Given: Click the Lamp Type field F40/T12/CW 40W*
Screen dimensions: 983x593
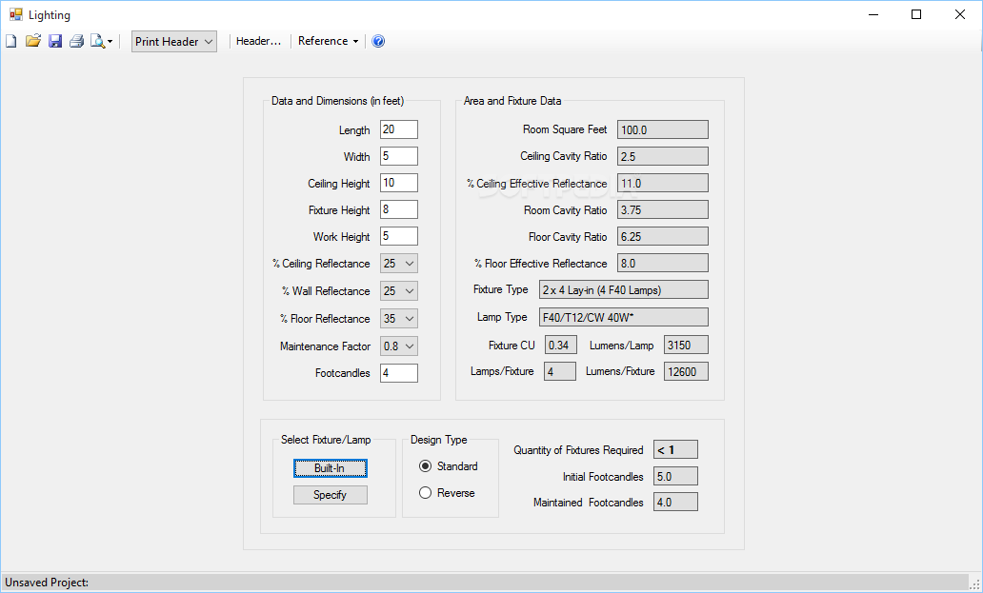Looking at the screenshot, I should [624, 317].
